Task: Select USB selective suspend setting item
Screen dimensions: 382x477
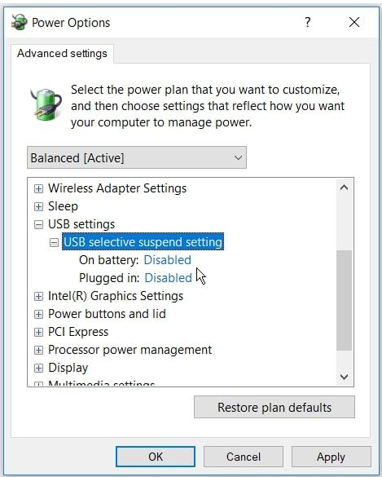Action: pyautogui.click(x=143, y=242)
